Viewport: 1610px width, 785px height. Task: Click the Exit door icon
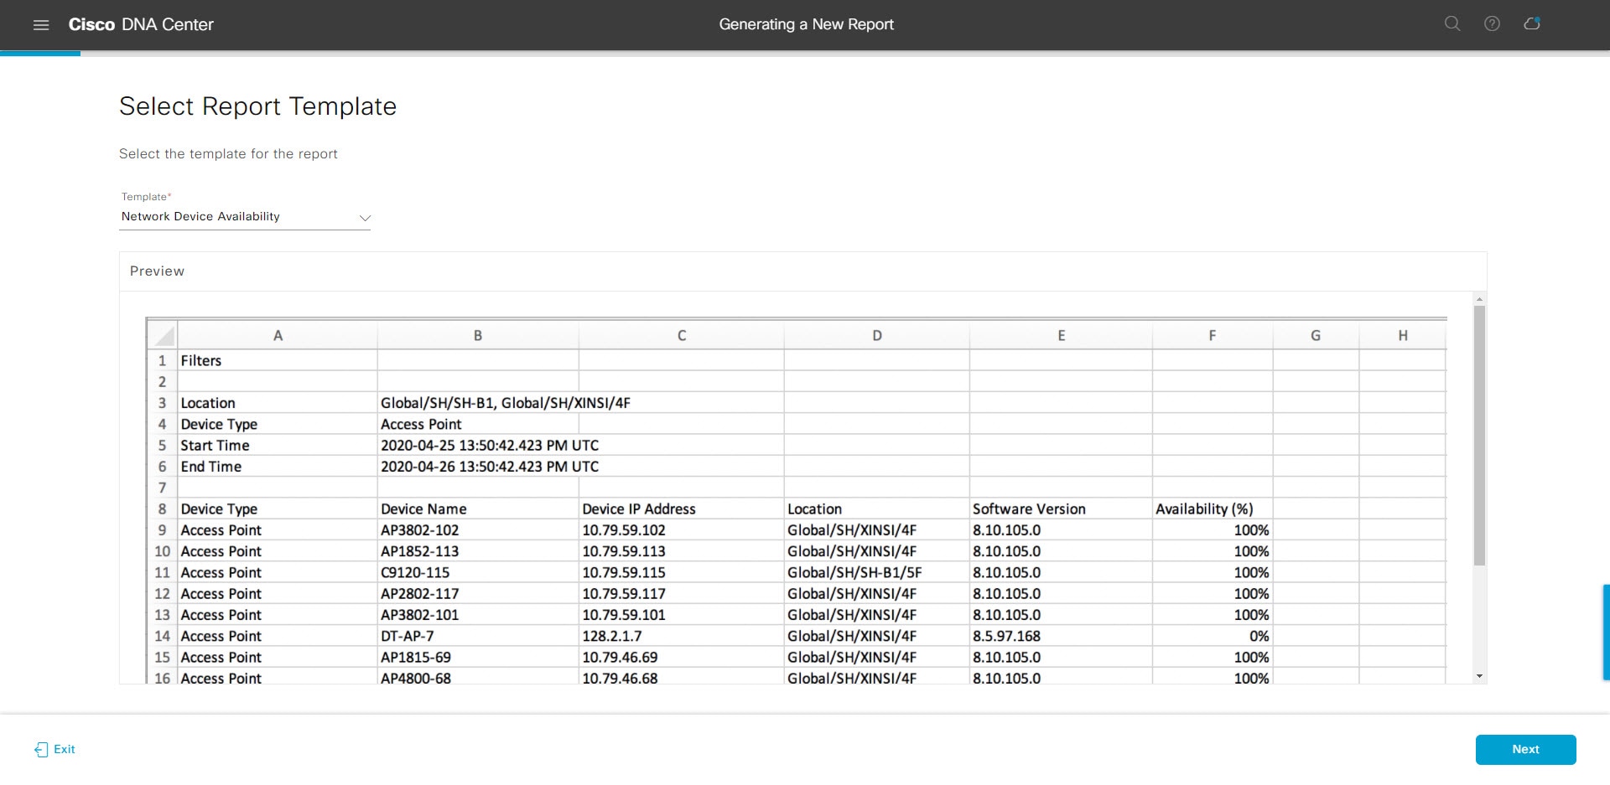(x=39, y=750)
